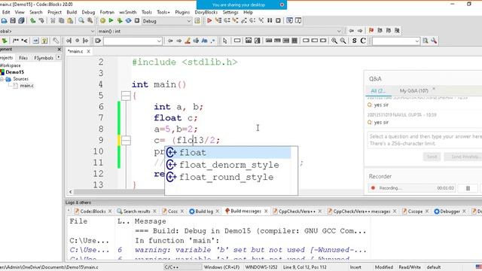Open the Debug menu
This screenshot has width=482, height=271.
[88, 12]
